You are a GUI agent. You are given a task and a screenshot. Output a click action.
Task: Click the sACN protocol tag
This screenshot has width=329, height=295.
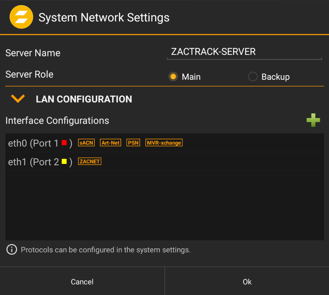[86, 143]
